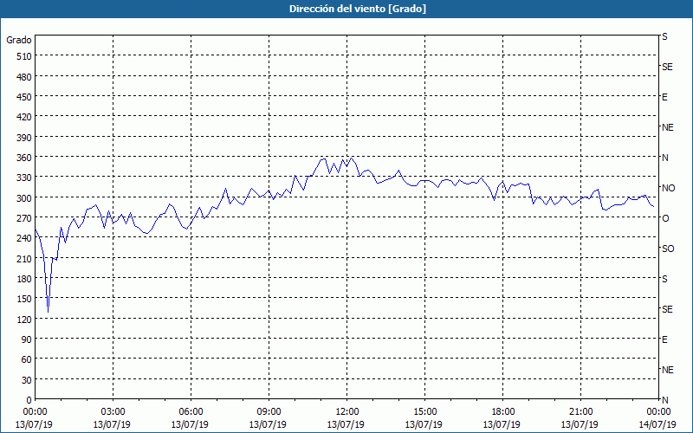This screenshot has width=693, height=433.
Task: Click the 18:00 time label
Action: point(503,412)
